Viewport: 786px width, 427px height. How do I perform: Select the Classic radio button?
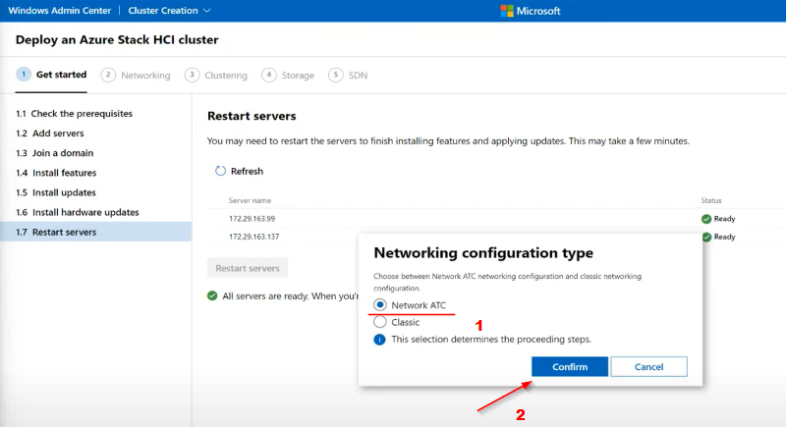[380, 322]
